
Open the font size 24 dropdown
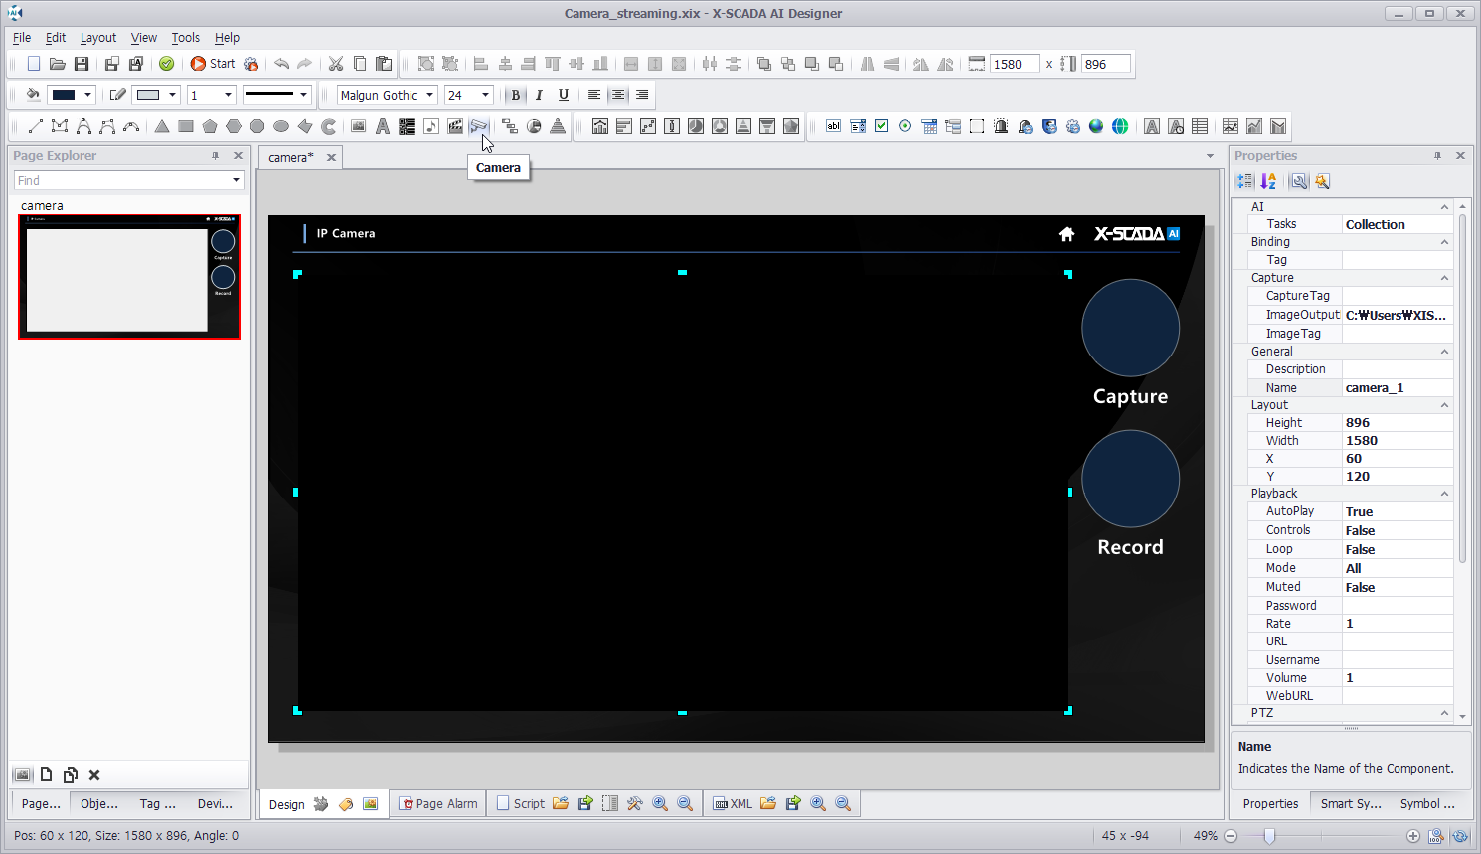[485, 95]
